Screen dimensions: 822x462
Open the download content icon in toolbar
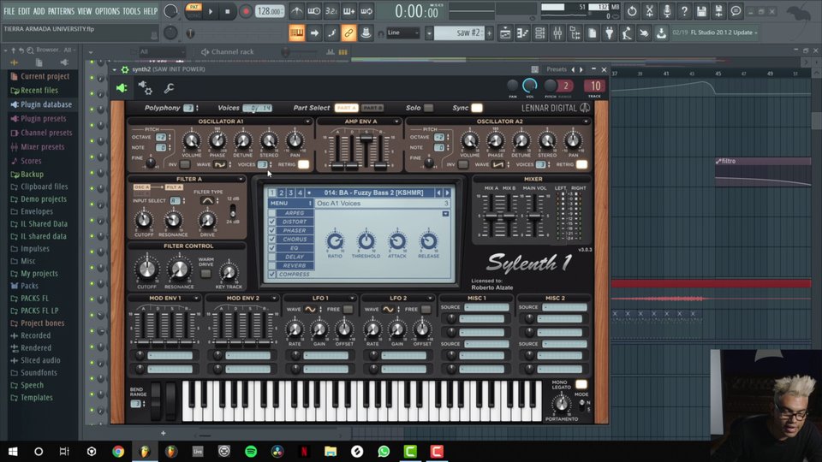(661, 33)
